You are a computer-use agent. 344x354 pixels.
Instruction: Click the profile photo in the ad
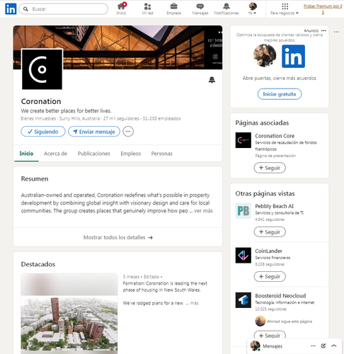(x=265, y=56)
